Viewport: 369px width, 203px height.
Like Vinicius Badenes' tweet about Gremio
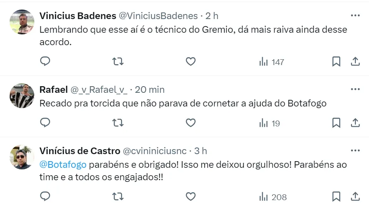(x=190, y=62)
